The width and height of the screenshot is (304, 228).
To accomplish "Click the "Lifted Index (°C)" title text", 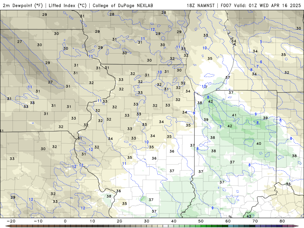I will click(68, 5).
